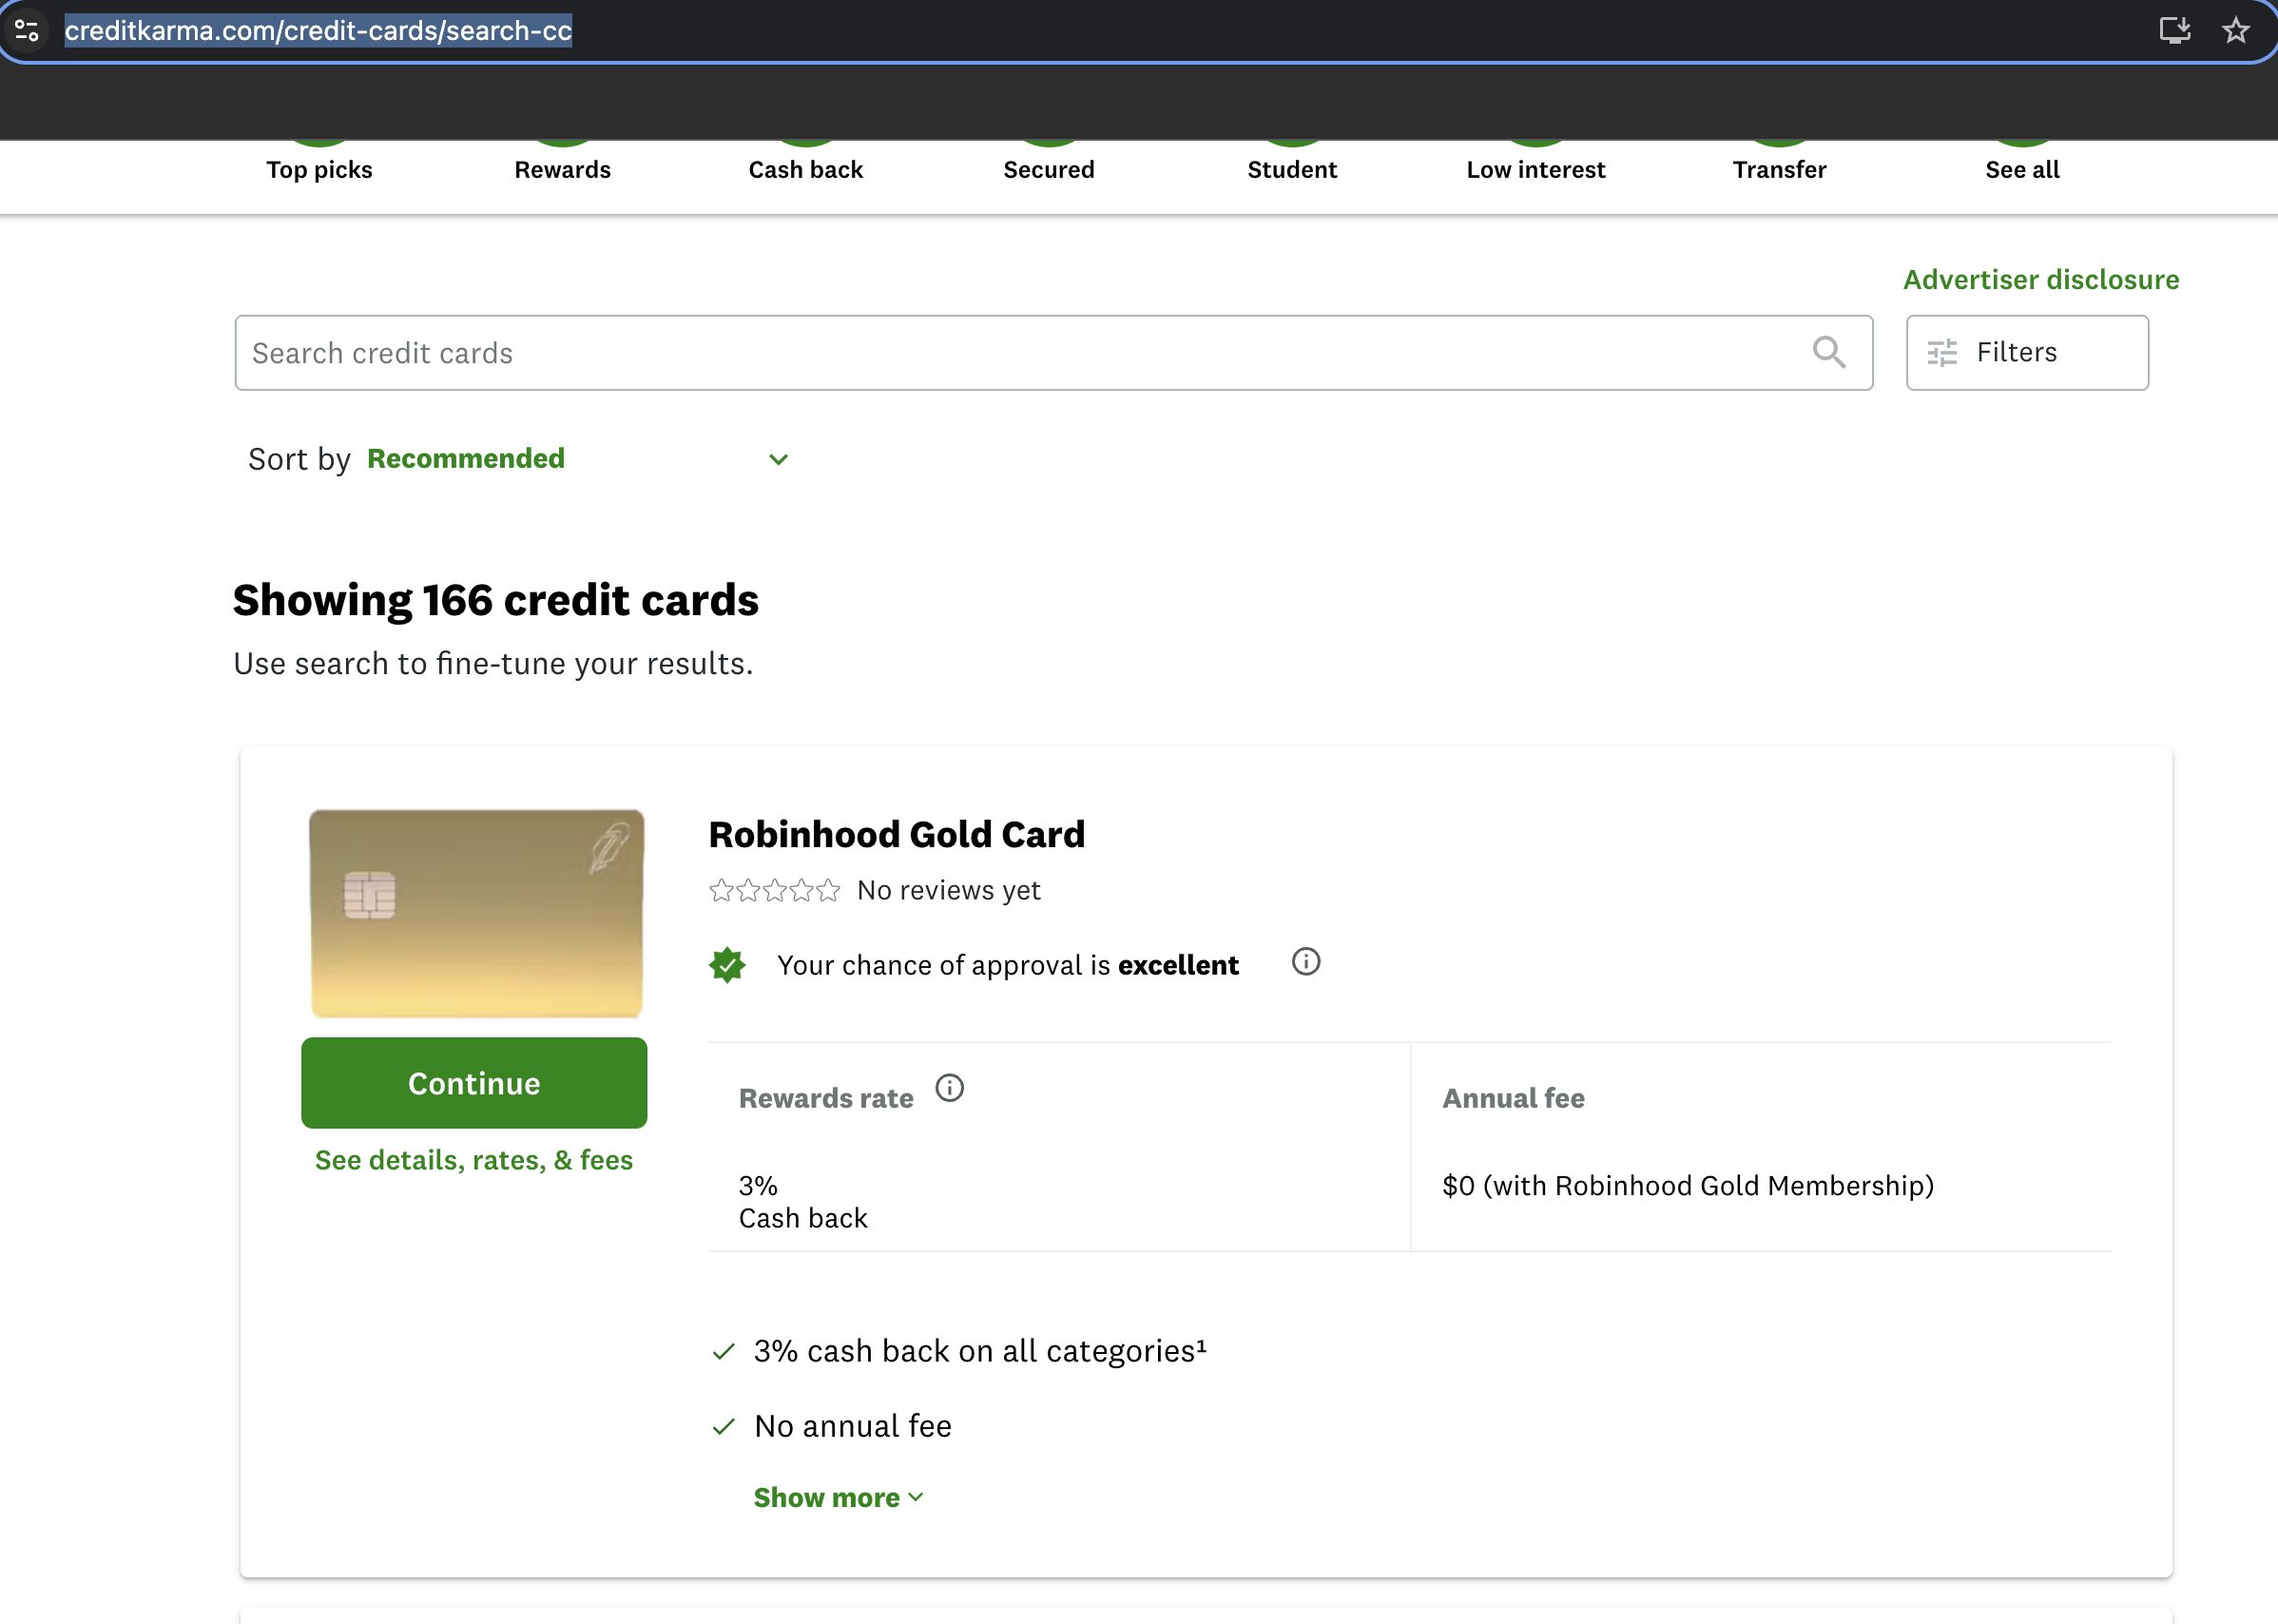The height and width of the screenshot is (1624, 2278).
Task: Bookmark the page with the star icon
Action: tap(2236, 31)
